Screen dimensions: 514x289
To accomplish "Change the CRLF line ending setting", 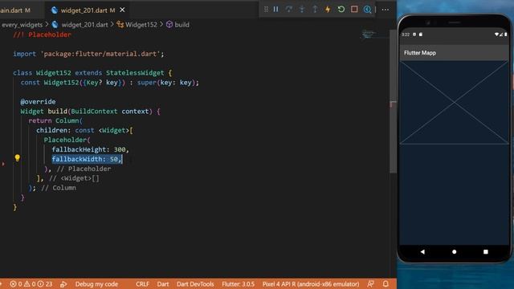I will 142,284.
